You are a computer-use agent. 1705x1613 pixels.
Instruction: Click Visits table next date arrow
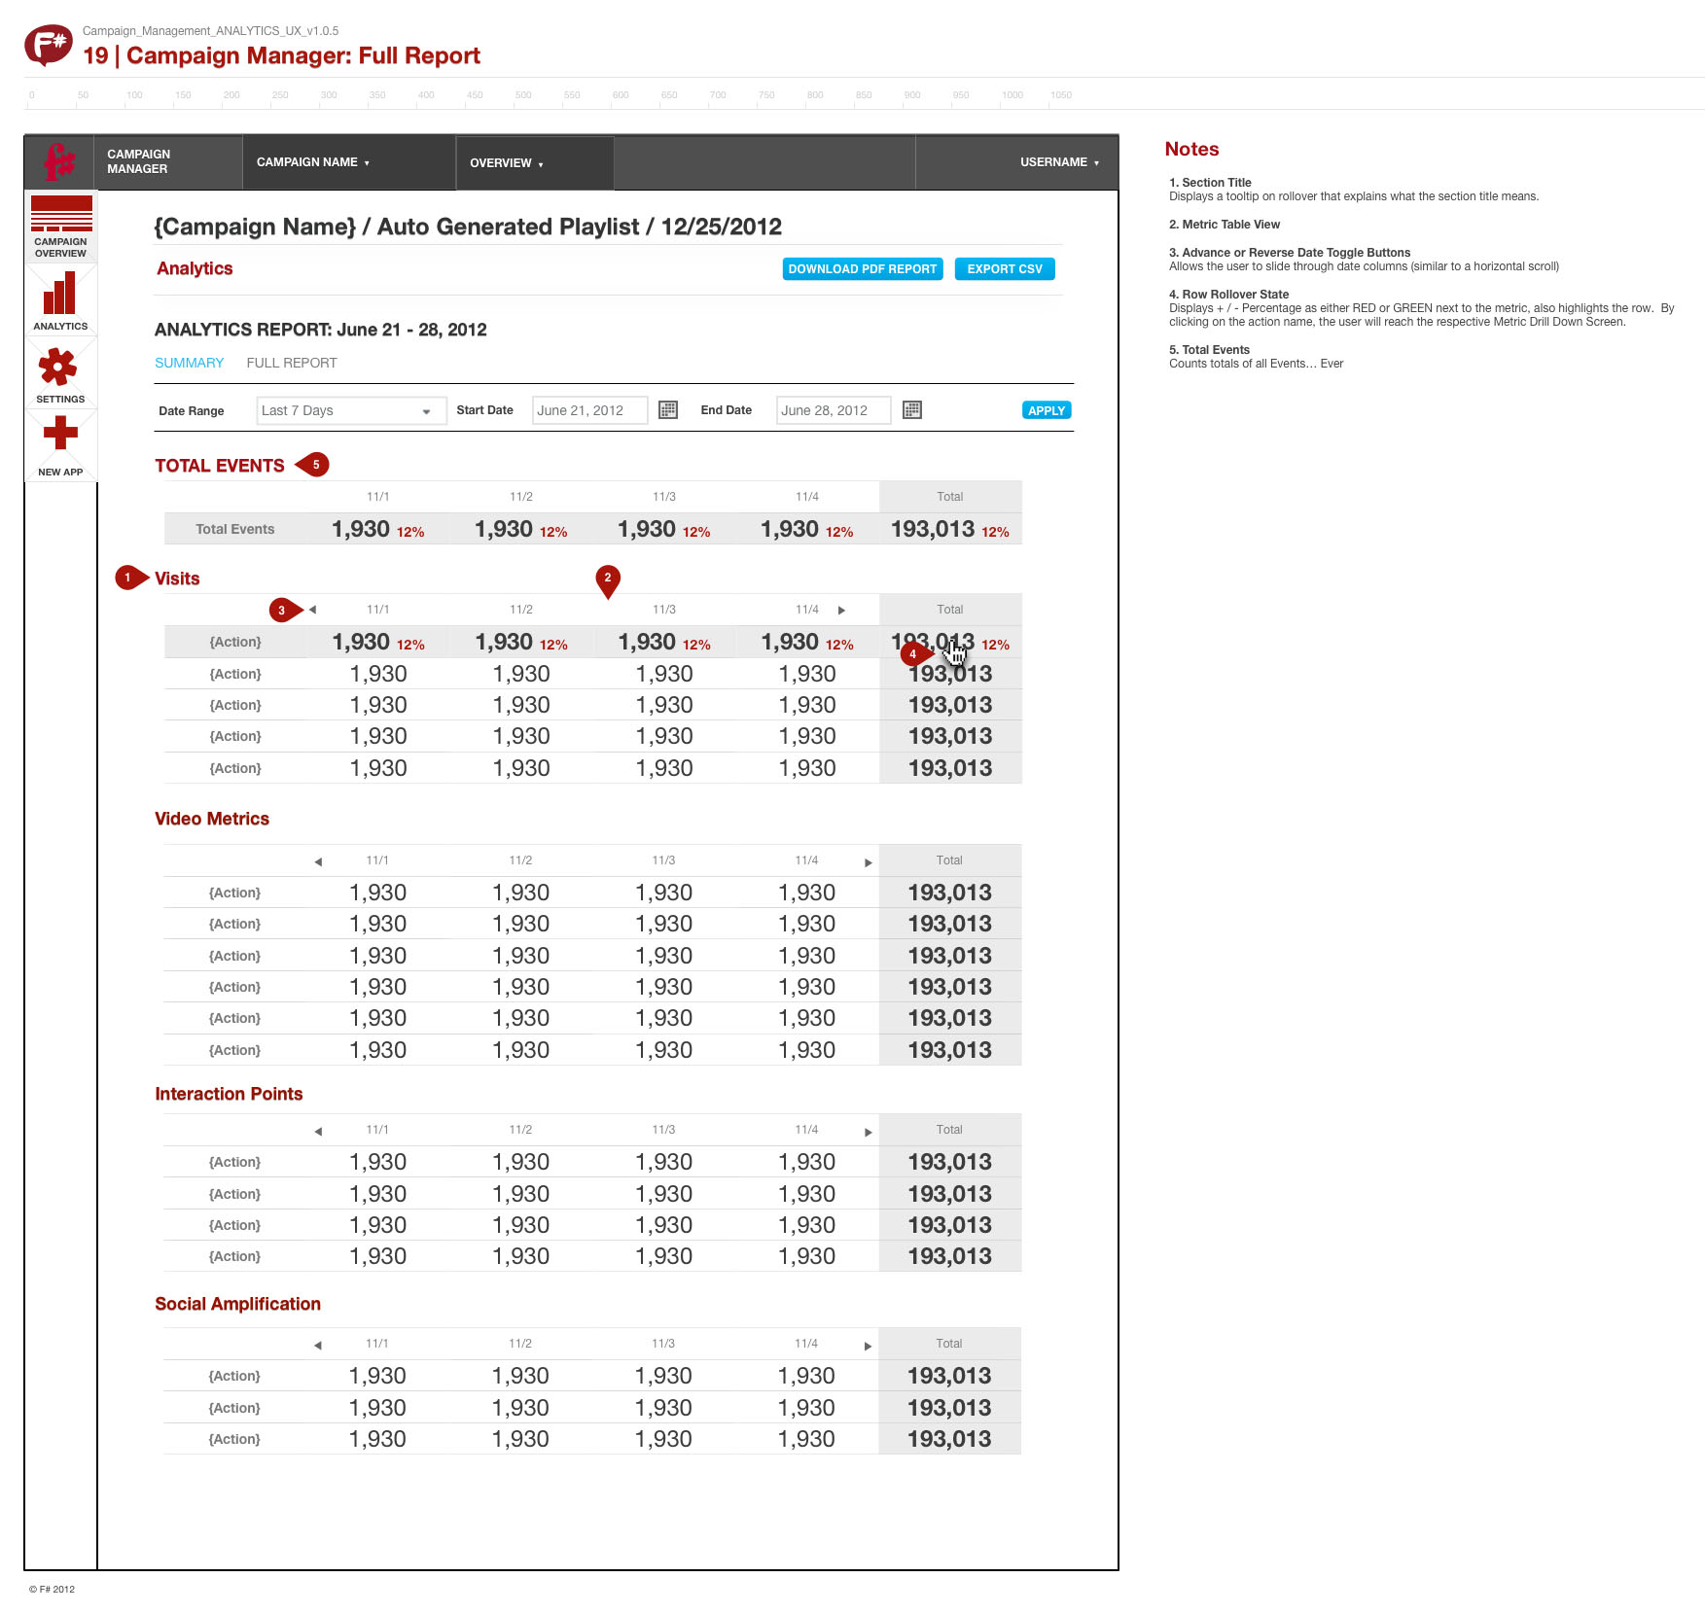[841, 611]
